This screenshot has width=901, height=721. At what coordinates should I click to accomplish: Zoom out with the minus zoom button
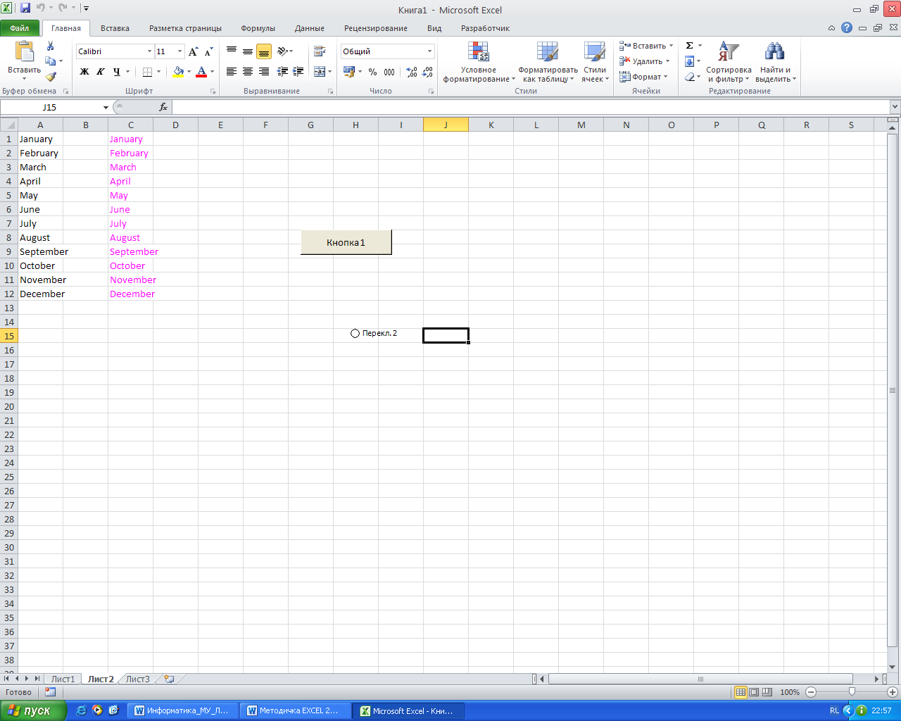(x=811, y=692)
